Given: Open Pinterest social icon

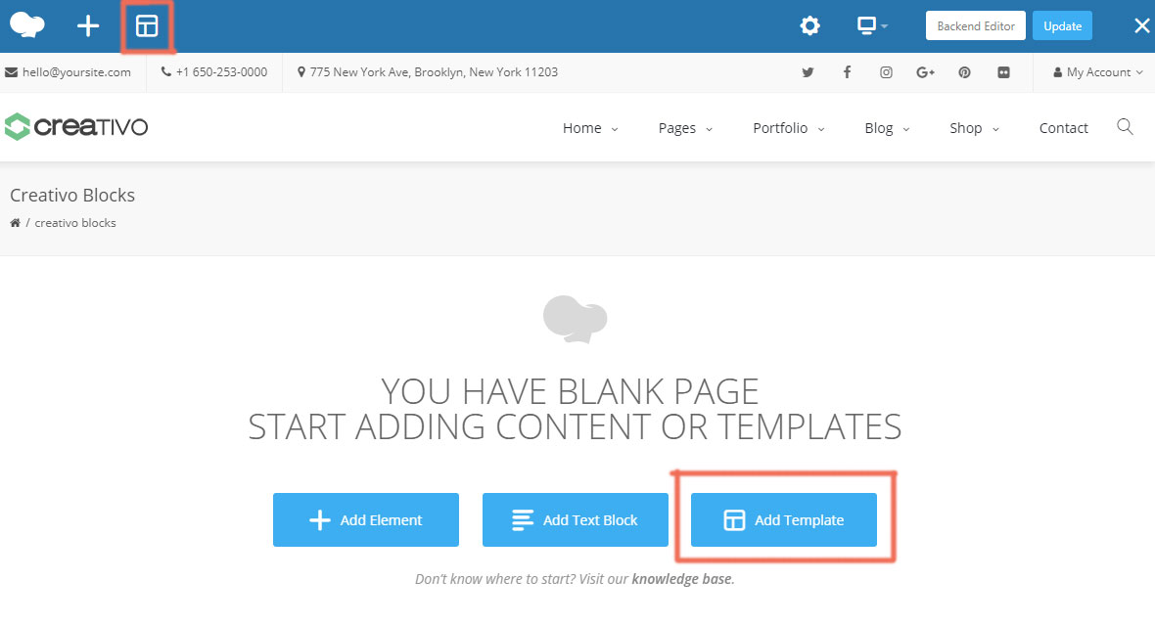Looking at the screenshot, I should point(964,72).
